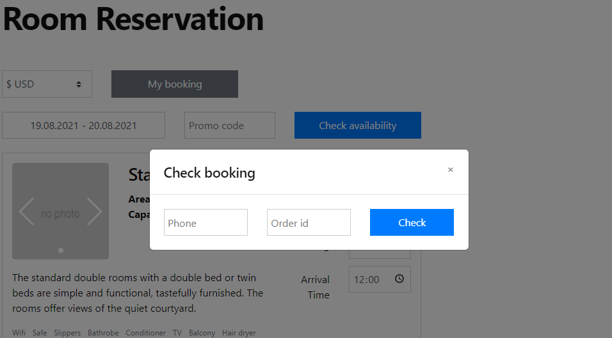612x338 pixels.
Task: Select the 'no photo' room thumbnail
Action: tap(61, 211)
